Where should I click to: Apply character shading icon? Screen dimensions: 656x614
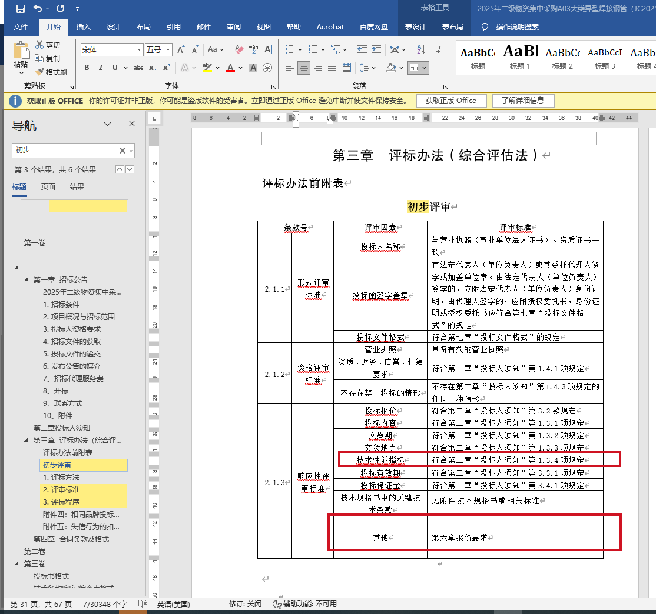coord(253,68)
